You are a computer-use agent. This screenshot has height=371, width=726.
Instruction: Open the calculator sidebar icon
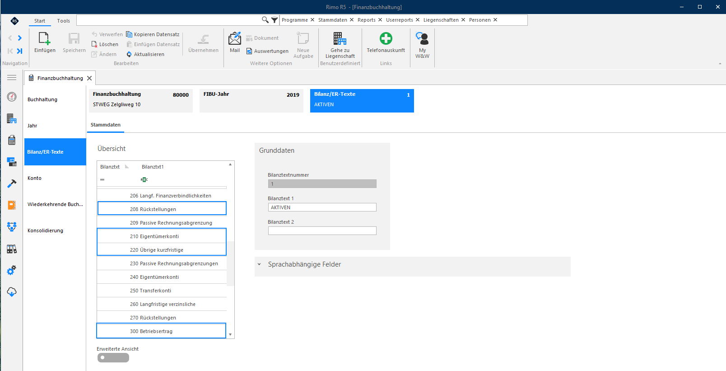12,140
